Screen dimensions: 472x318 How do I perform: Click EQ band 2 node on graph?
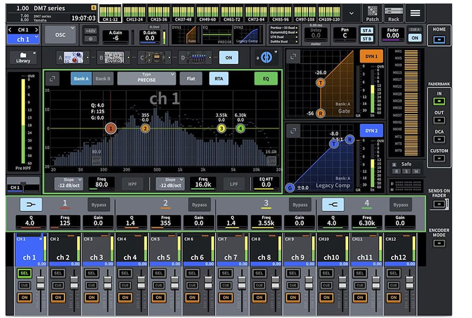(x=145, y=129)
